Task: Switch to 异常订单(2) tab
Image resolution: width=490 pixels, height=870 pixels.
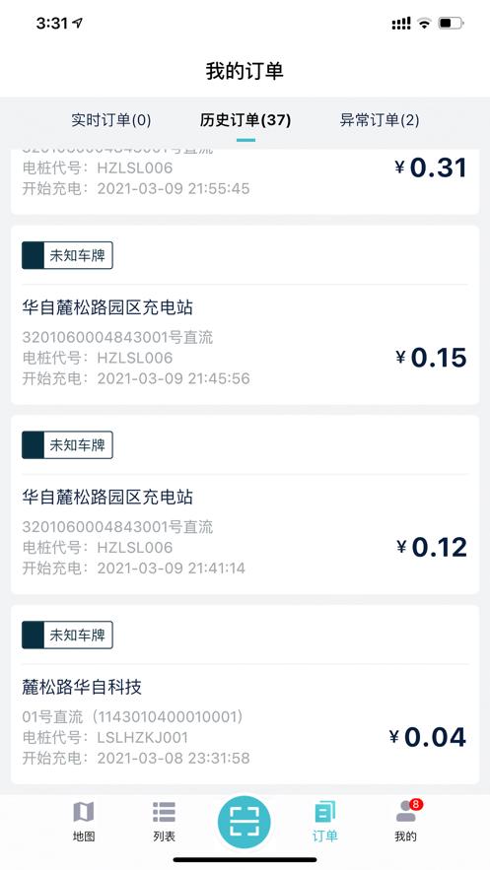Action: [380, 120]
